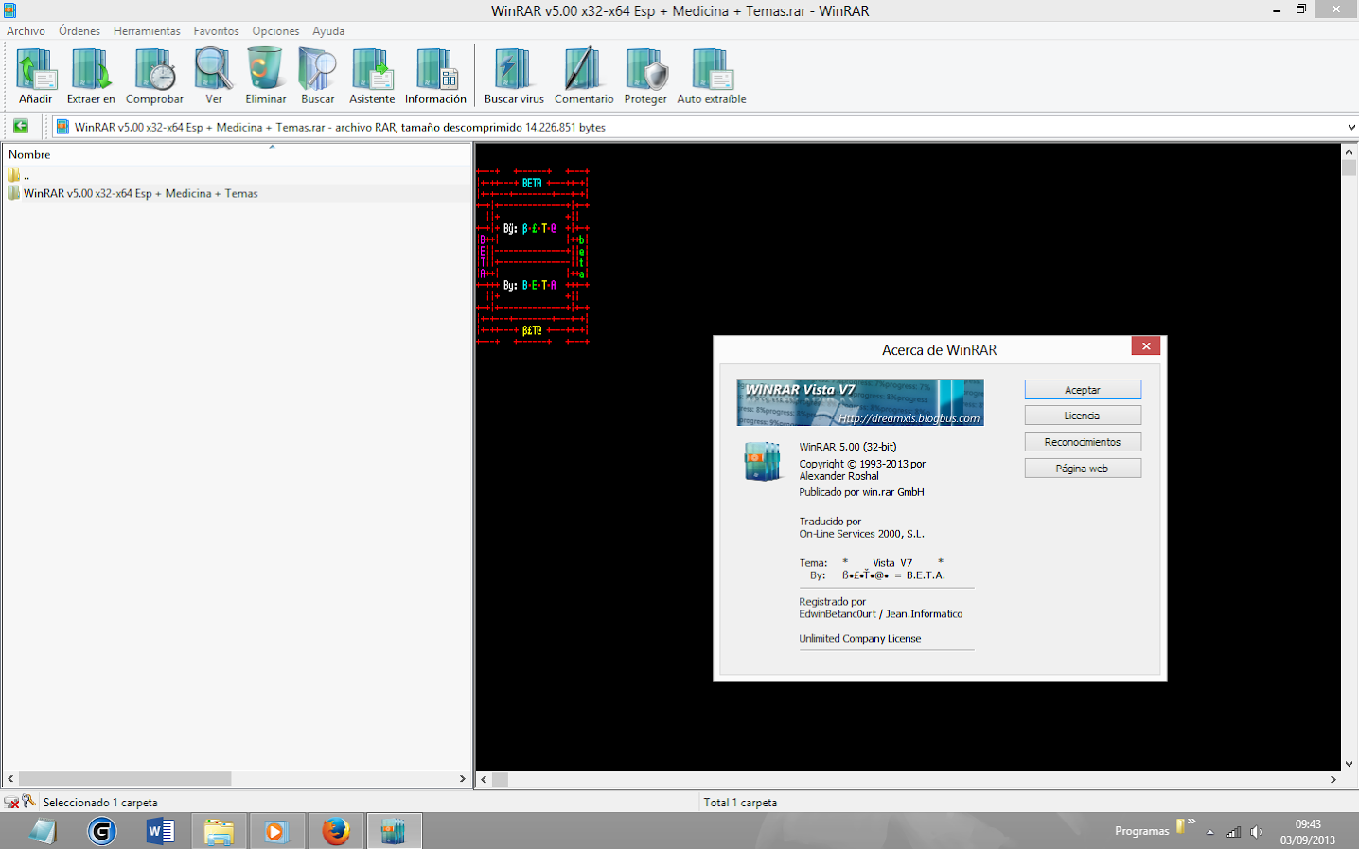Screen dimensions: 1359x849
Task: Click the Auto extraíble icon
Action: (x=712, y=76)
